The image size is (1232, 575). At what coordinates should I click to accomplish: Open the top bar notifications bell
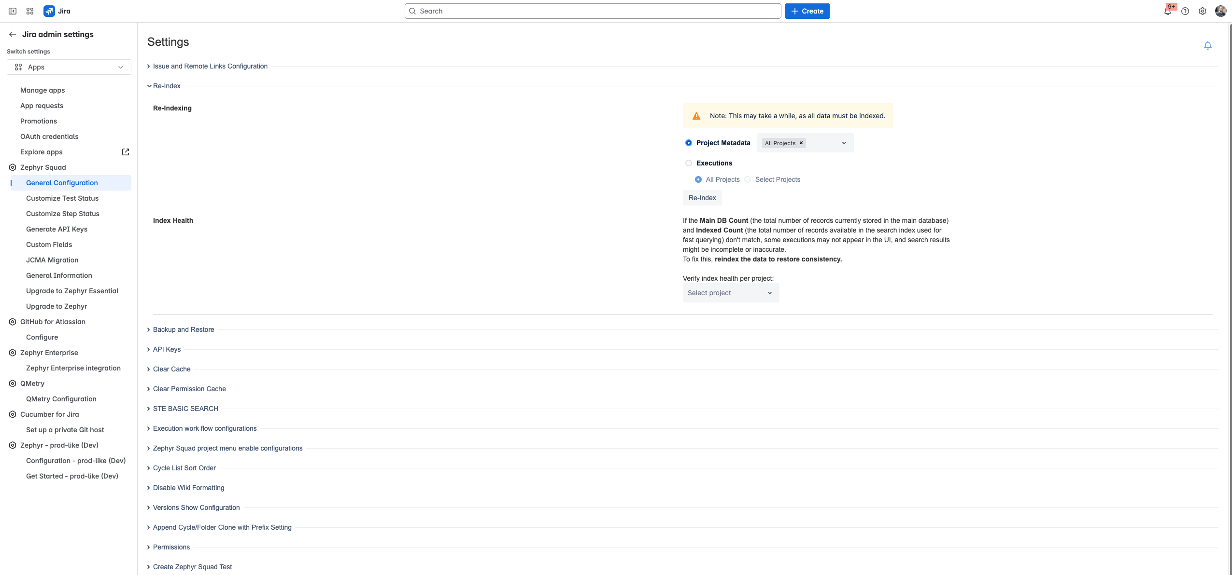click(1167, 11)
